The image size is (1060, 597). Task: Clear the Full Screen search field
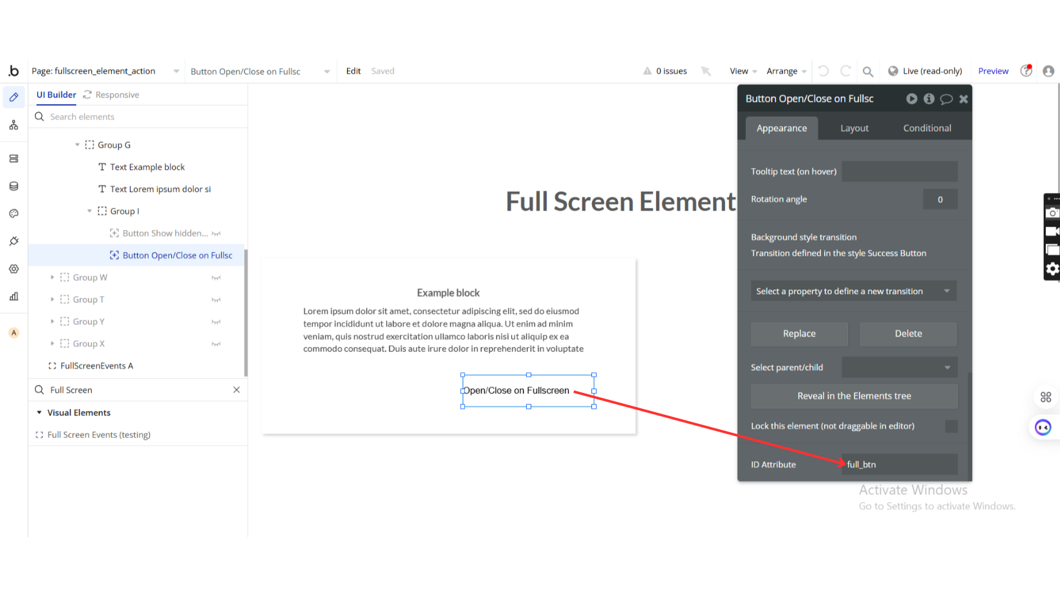[237, 390]
